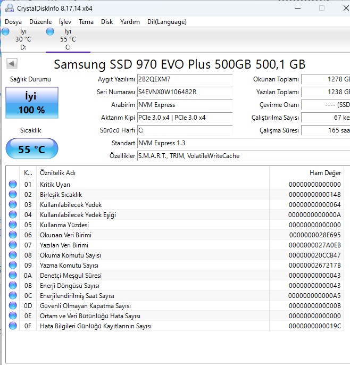
Task: Select the Kritik Uyarı attribute name
Action: [x=55, y=185]
